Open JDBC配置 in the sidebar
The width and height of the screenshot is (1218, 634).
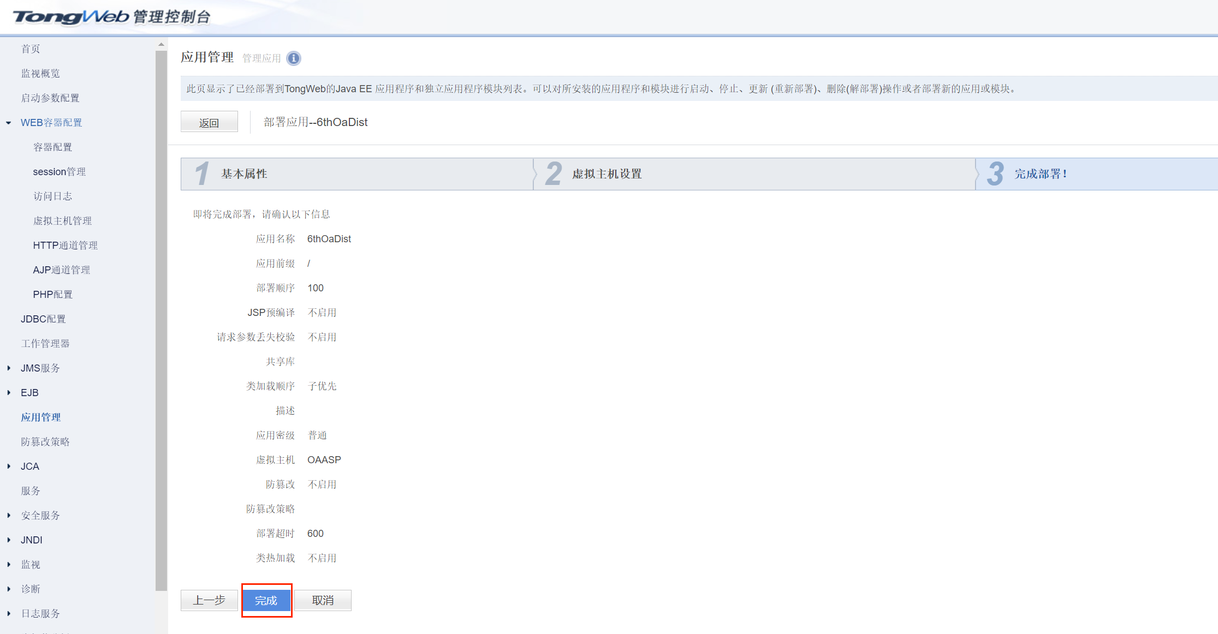43,319
